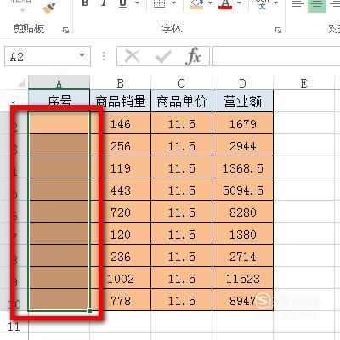Select the empty E cell beside 1679

[x=303, y=123]
